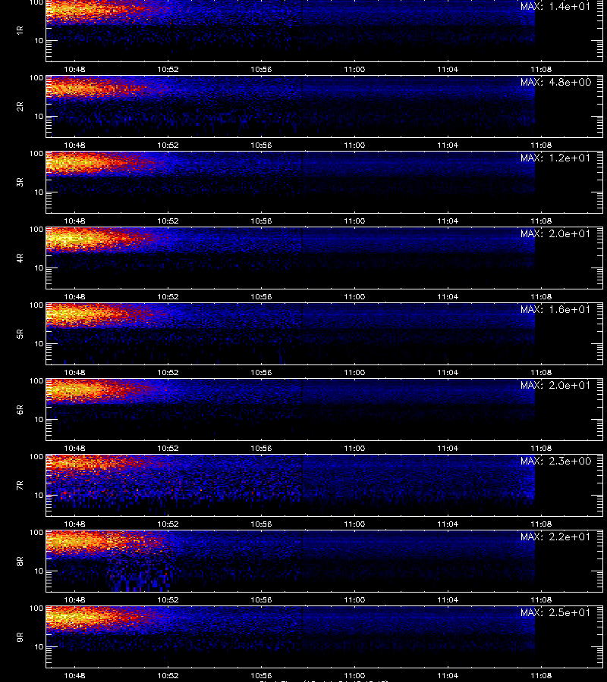Click the '100' y-axis label of panel 2R
Image resolution: width=607 pixels, height=682 pixels.
[x=36, y=78]
